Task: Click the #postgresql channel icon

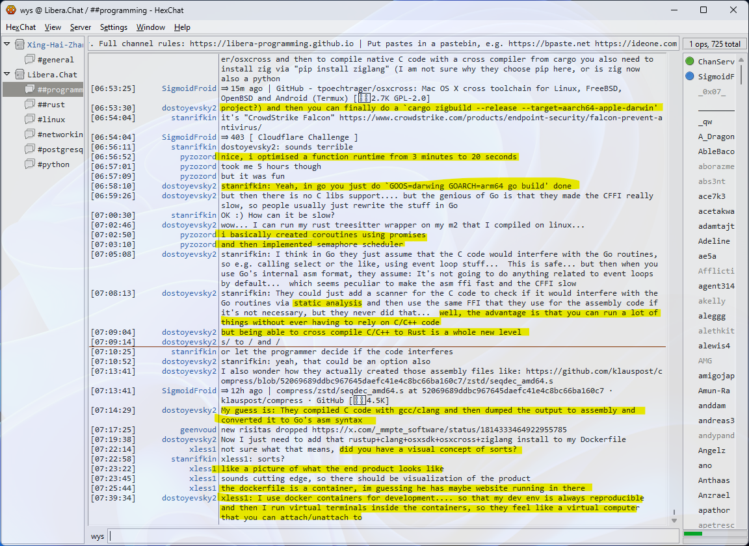Action: (x=29, y=149)
